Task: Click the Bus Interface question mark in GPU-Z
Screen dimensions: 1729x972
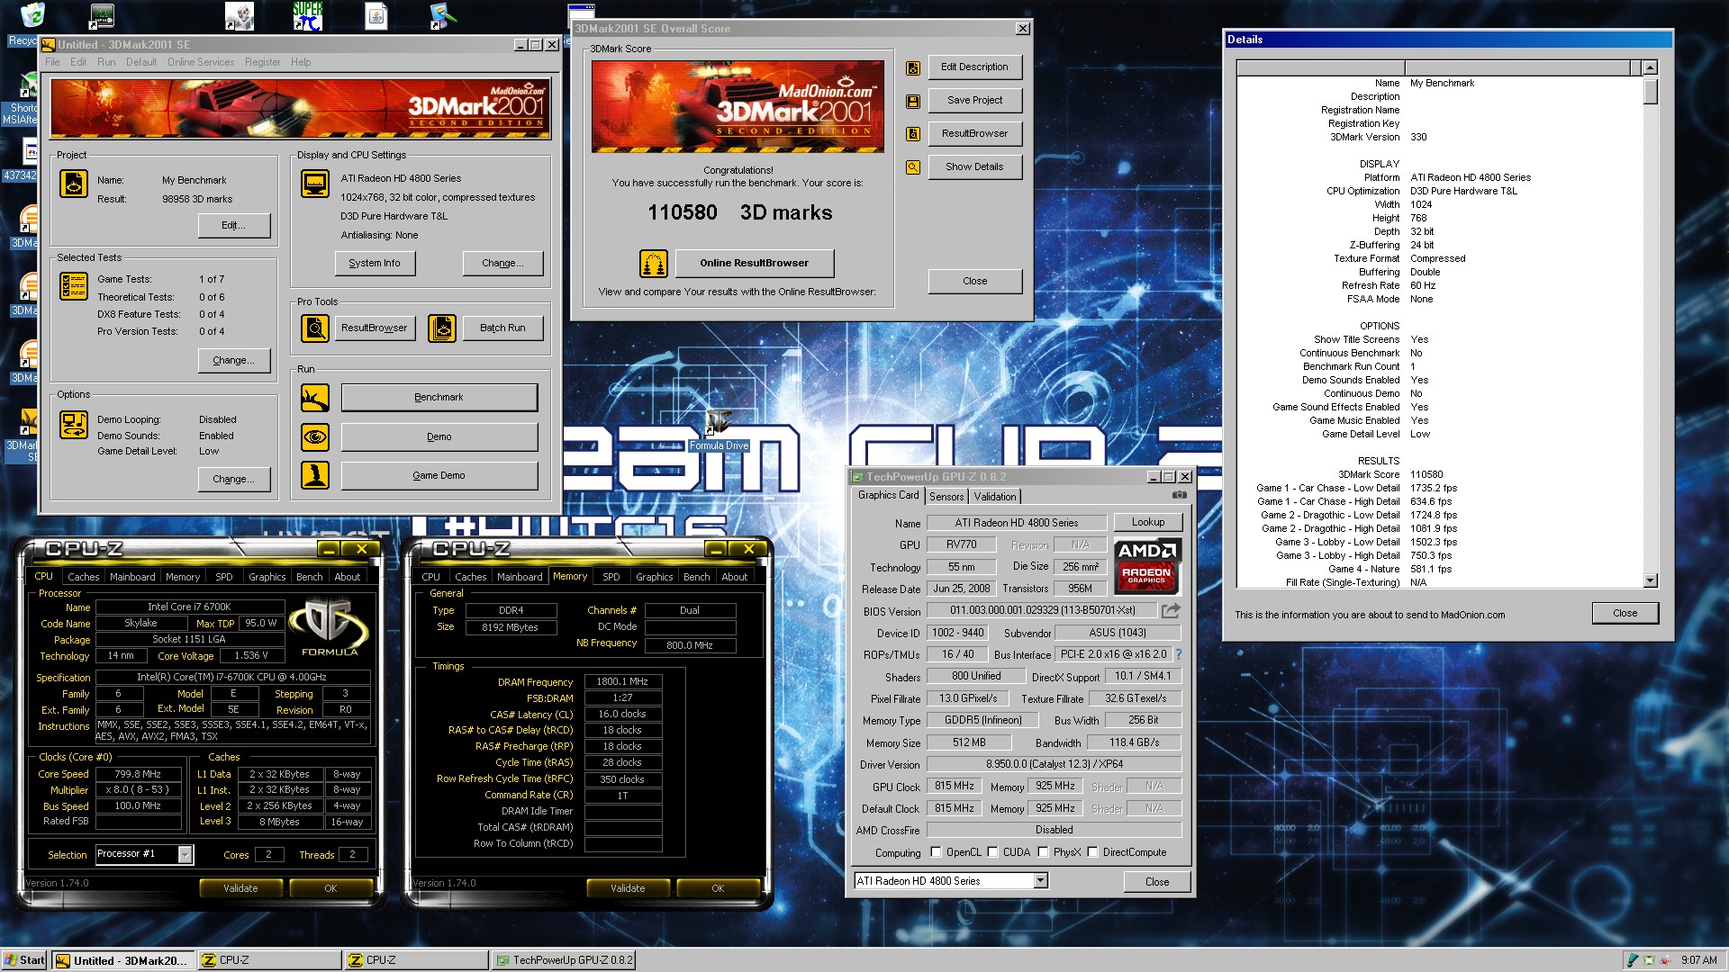Action: point(1178,654)
